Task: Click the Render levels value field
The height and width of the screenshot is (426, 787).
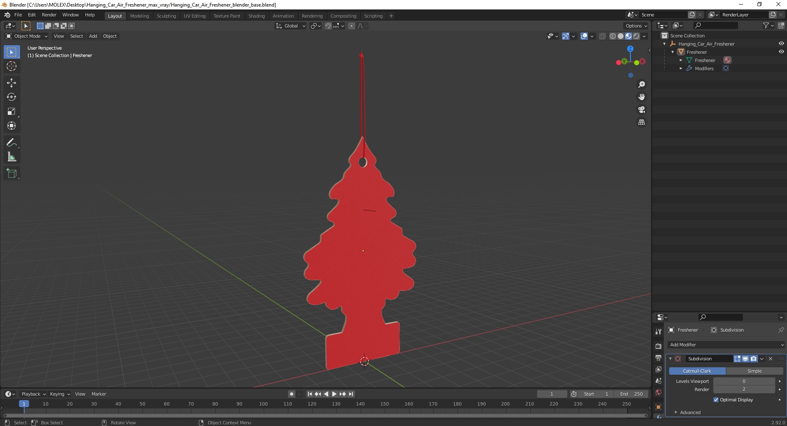Action: tap(744, 389)
